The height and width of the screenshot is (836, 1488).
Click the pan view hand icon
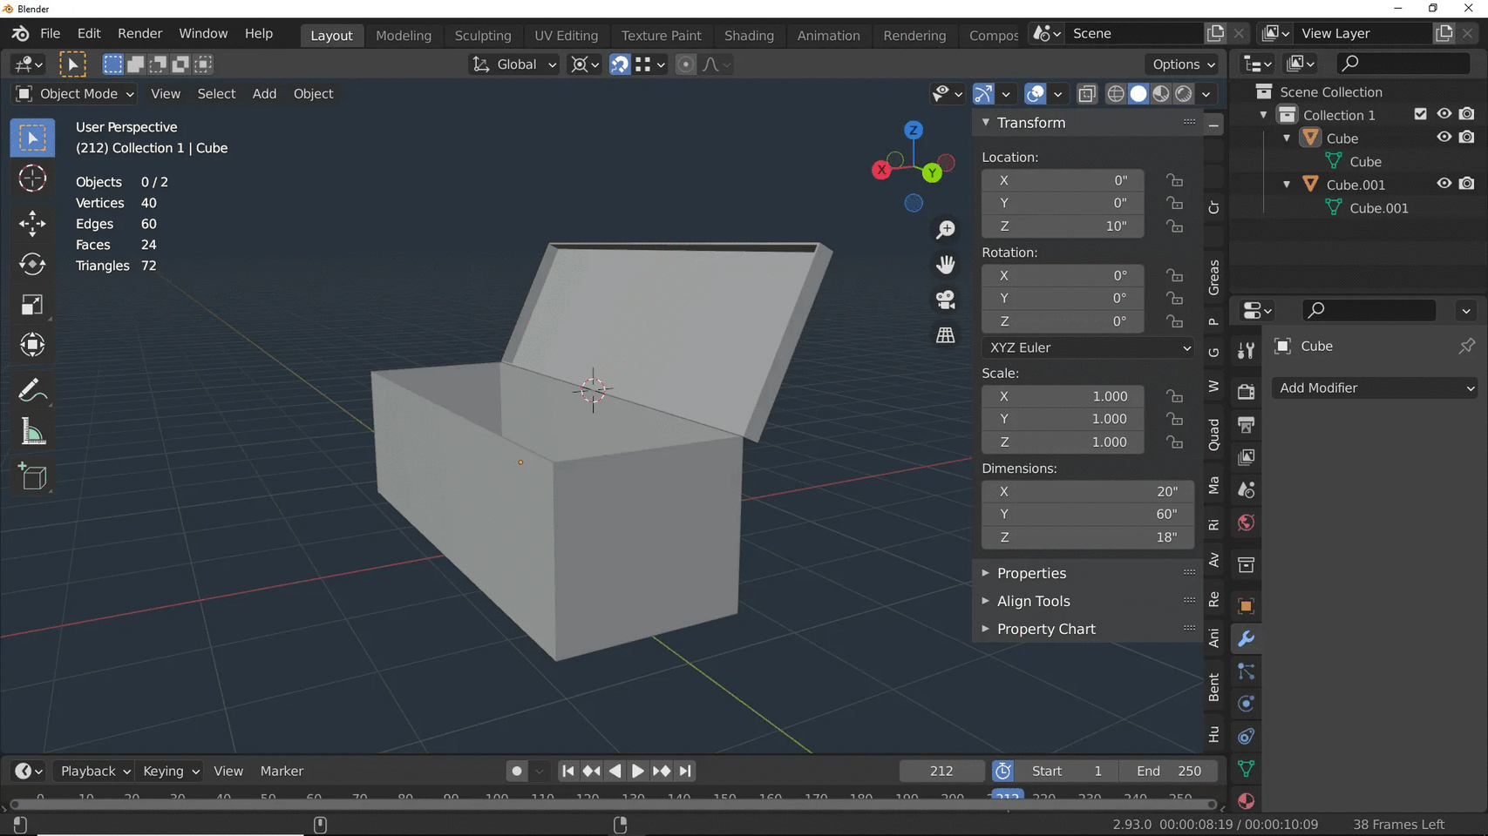[946, 264]
